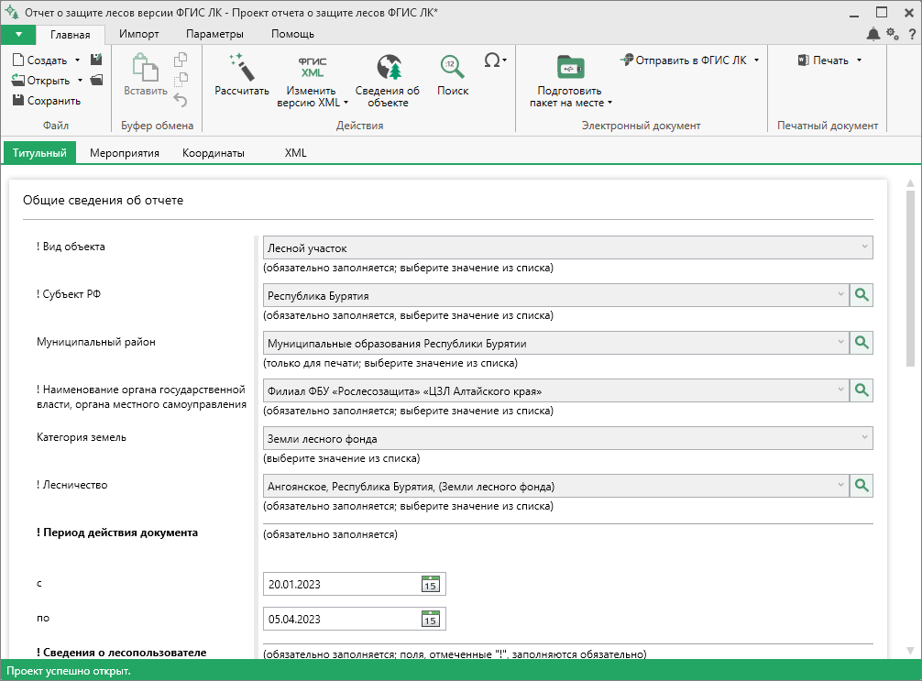Click the scroll up arrow of the form
The width and height of the screenshot is (922, 681).
click(x=910, y=183)
